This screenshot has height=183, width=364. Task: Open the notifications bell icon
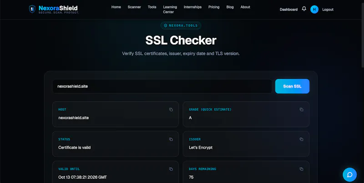304,9
